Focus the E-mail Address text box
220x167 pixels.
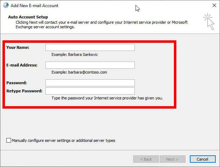[x=90, y=65]
